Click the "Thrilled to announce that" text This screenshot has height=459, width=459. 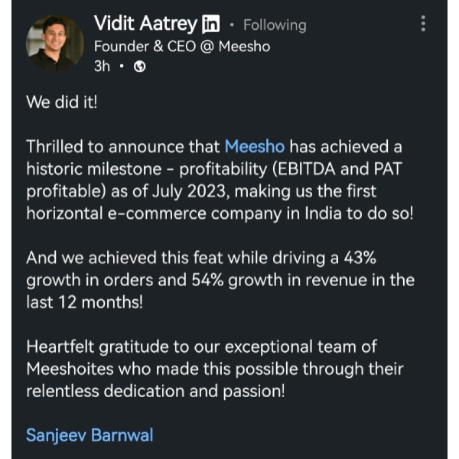(123, 147)
